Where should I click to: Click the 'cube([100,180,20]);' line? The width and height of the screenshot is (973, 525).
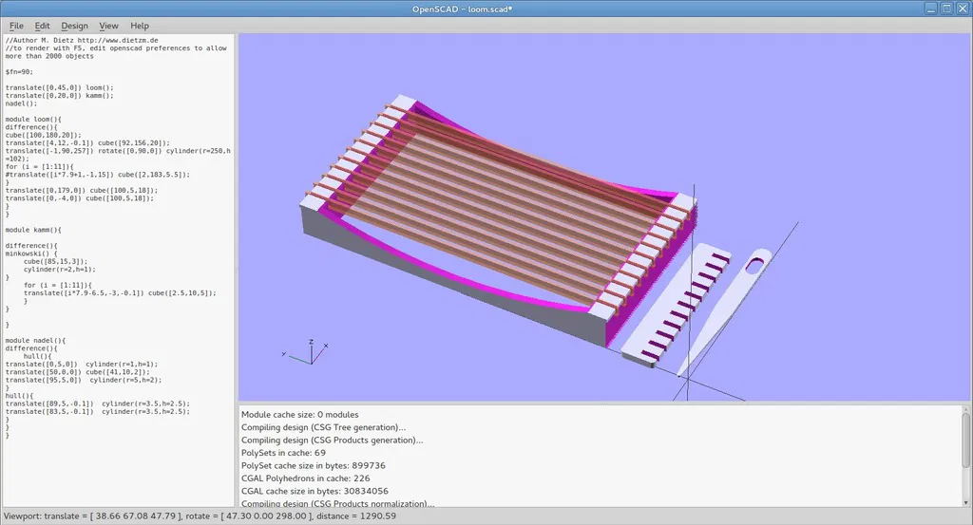[44, 135]
